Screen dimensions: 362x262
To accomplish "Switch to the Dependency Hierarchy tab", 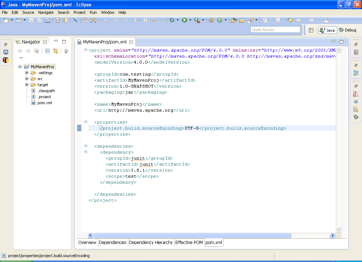I will [x=151, y=242].
